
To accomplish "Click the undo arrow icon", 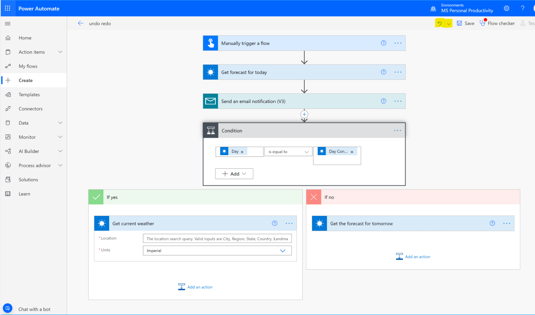I will tap(440, 23).
